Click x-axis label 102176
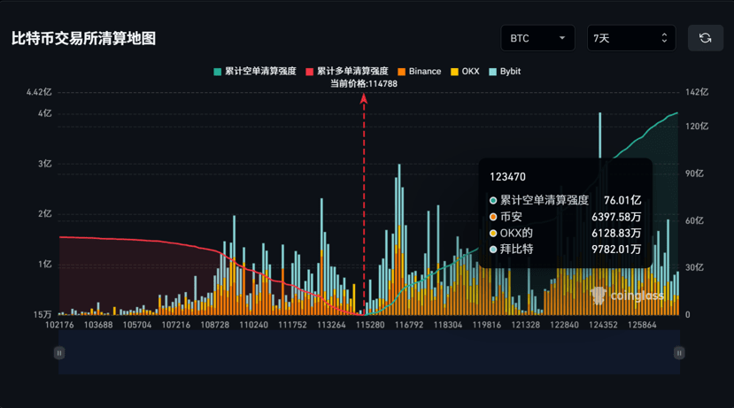Image resolution: width=734 pixels, height=408 pixels. [59, 325]
